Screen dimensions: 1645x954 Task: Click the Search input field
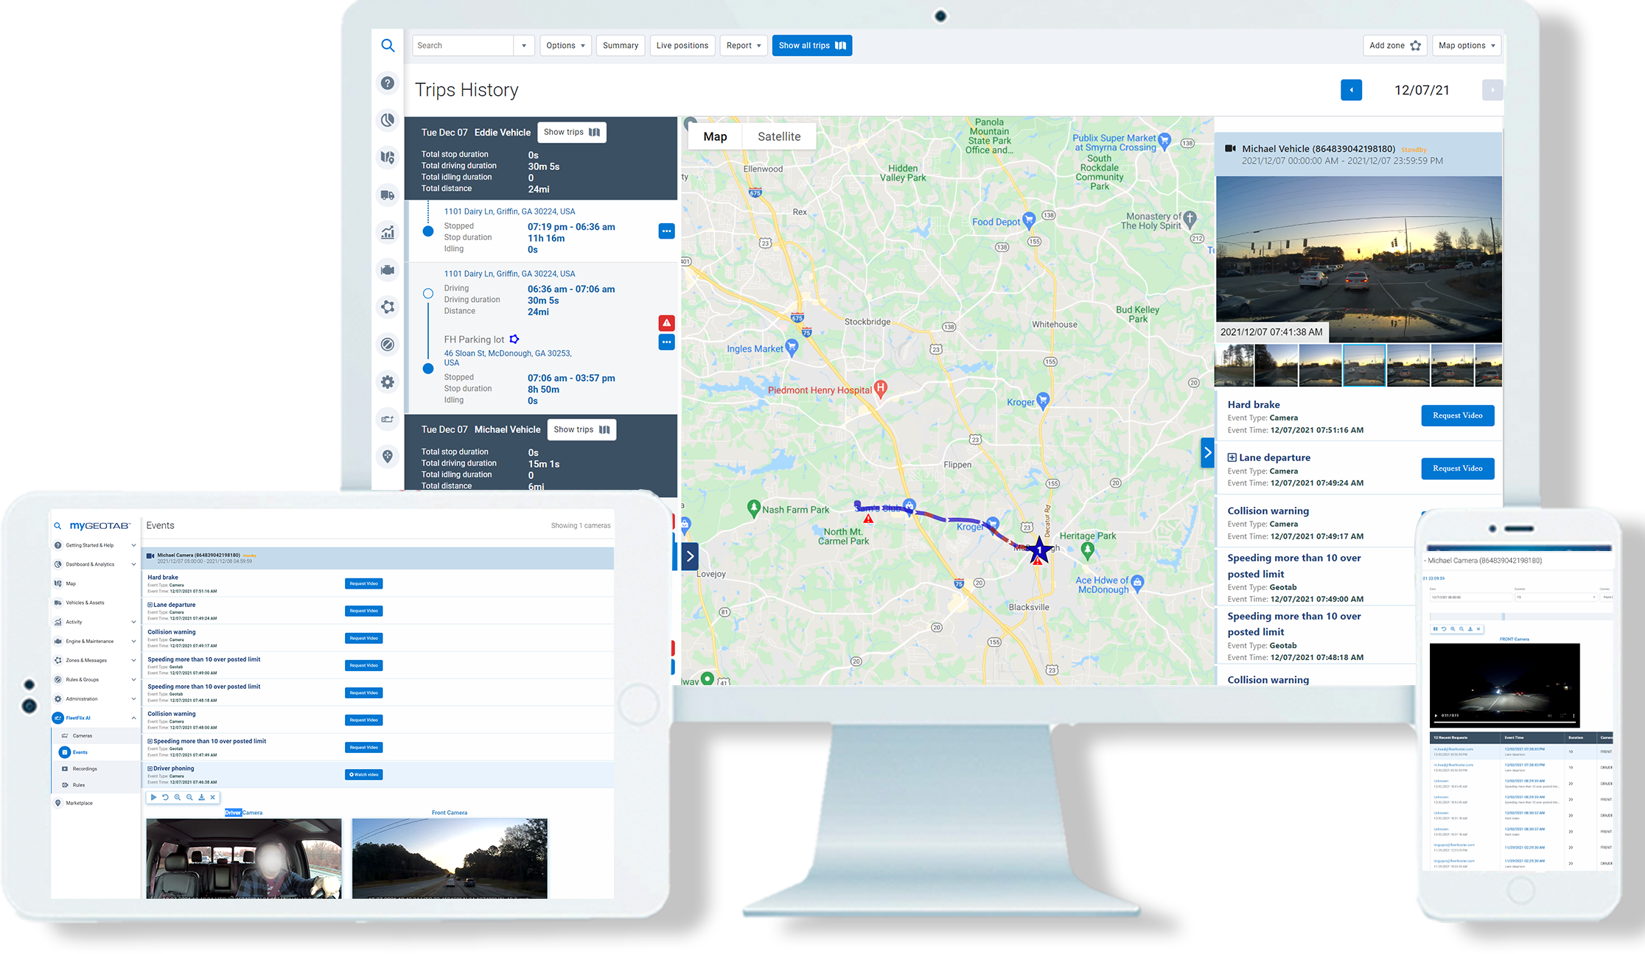[x=463, y=46]
